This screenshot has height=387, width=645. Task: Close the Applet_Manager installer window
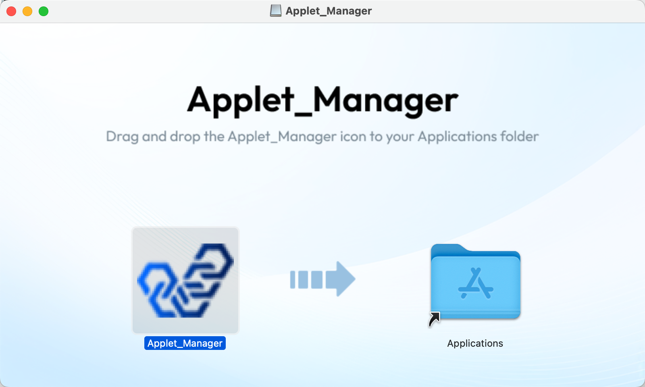pyautogui.click(x=11, y=11)
